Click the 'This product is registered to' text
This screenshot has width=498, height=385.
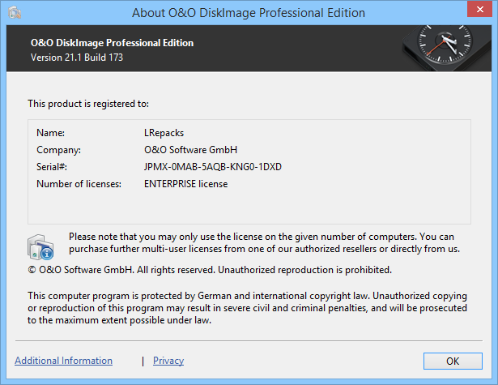[88, 104]
